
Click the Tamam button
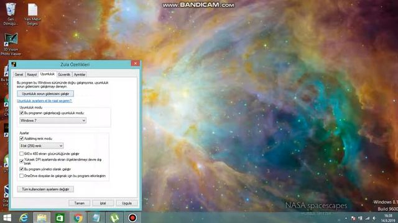(79, 203)
